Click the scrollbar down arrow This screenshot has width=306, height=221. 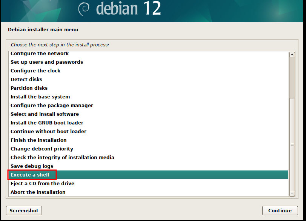(292, 193)
